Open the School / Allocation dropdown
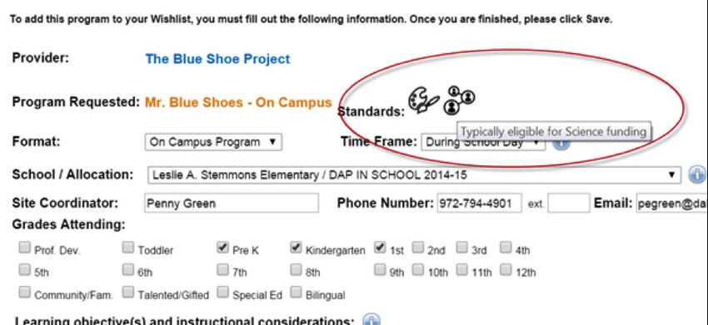Image resolution: width=708 pixels, height=325 pixels. [x=414, y=175]
